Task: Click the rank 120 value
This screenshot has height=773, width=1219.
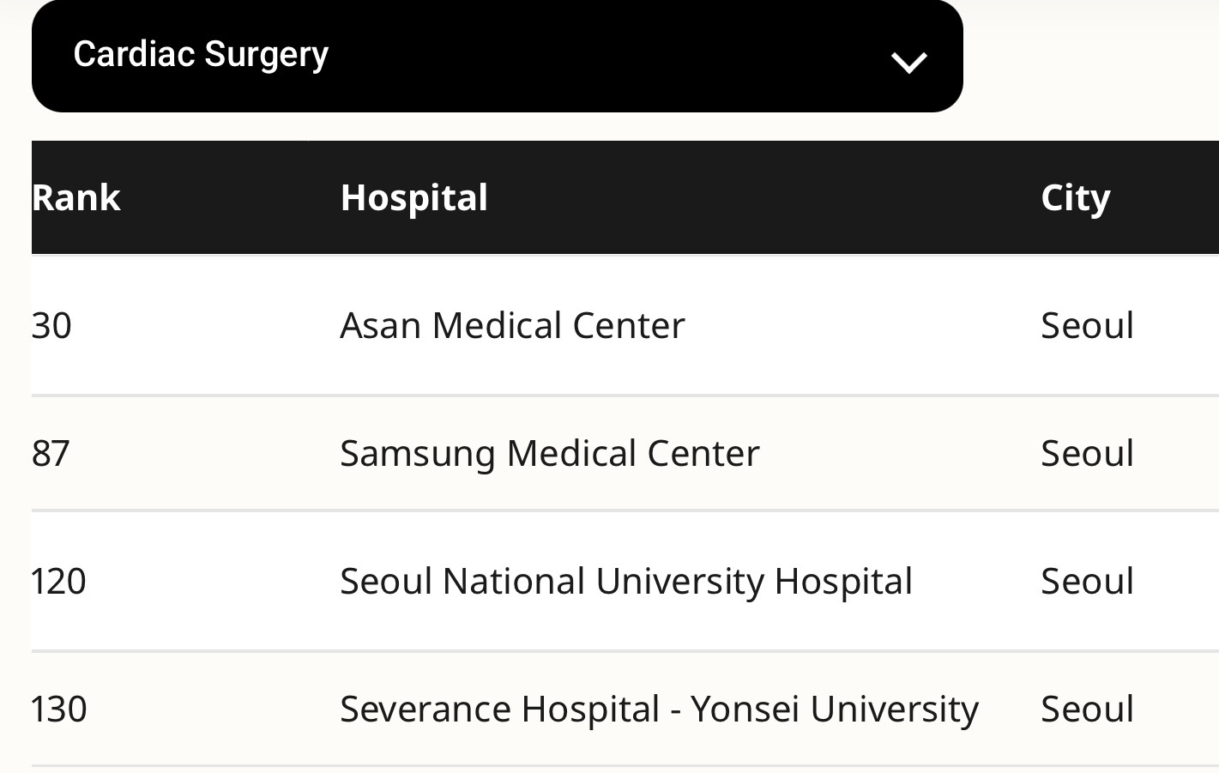Action: pos(58,582)
